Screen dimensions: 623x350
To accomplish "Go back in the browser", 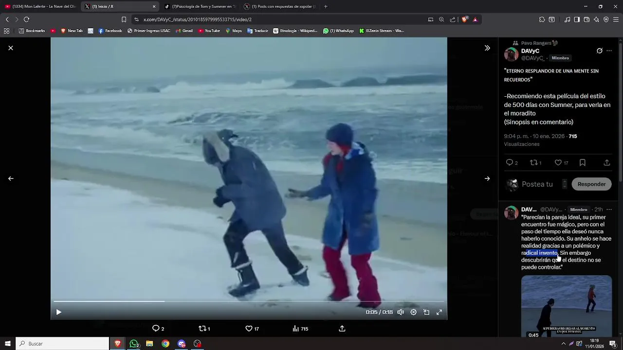I will [x=7, y=19].
